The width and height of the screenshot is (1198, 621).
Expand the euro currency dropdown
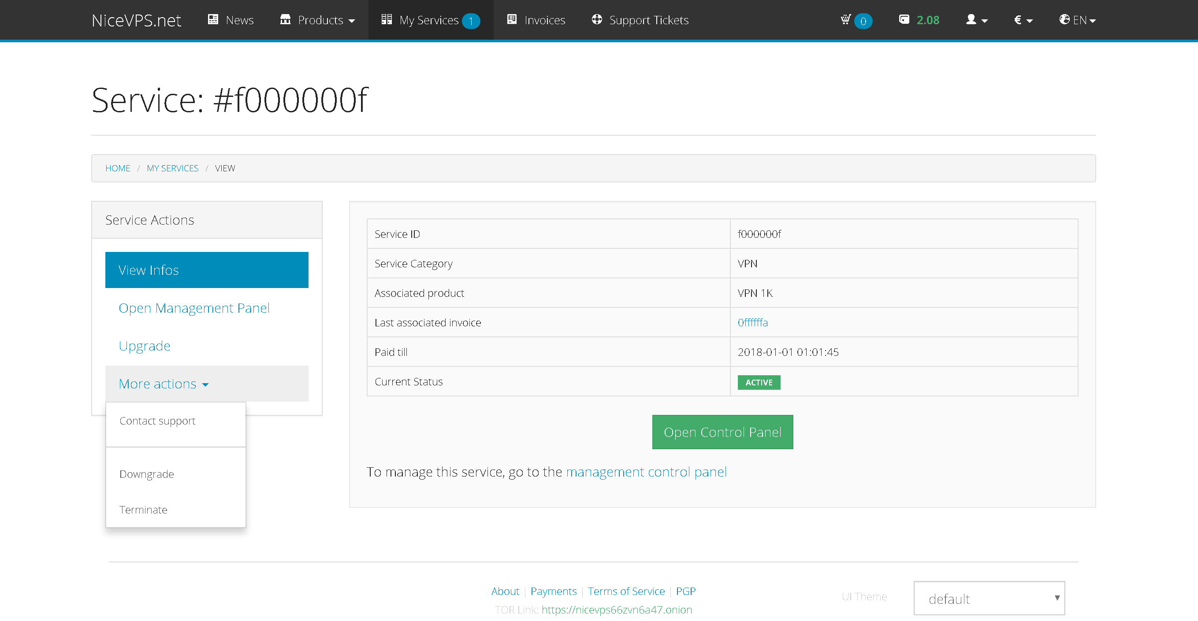(1023, 20)
